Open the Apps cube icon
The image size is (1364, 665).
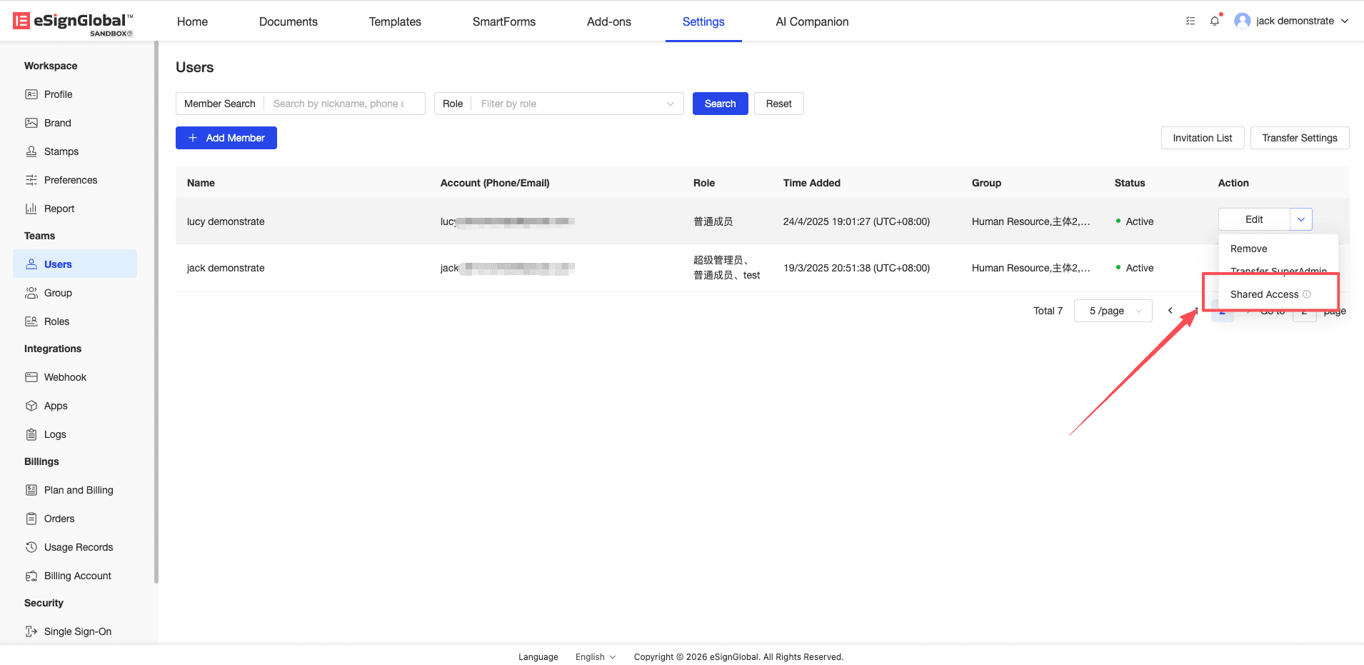[31, 406]
